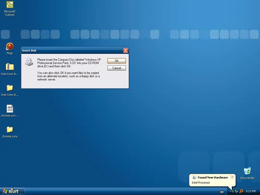Screen dimensions: 260x195
Task: Dismiss the Found New Hardware balloon
Action: point(232,177)
